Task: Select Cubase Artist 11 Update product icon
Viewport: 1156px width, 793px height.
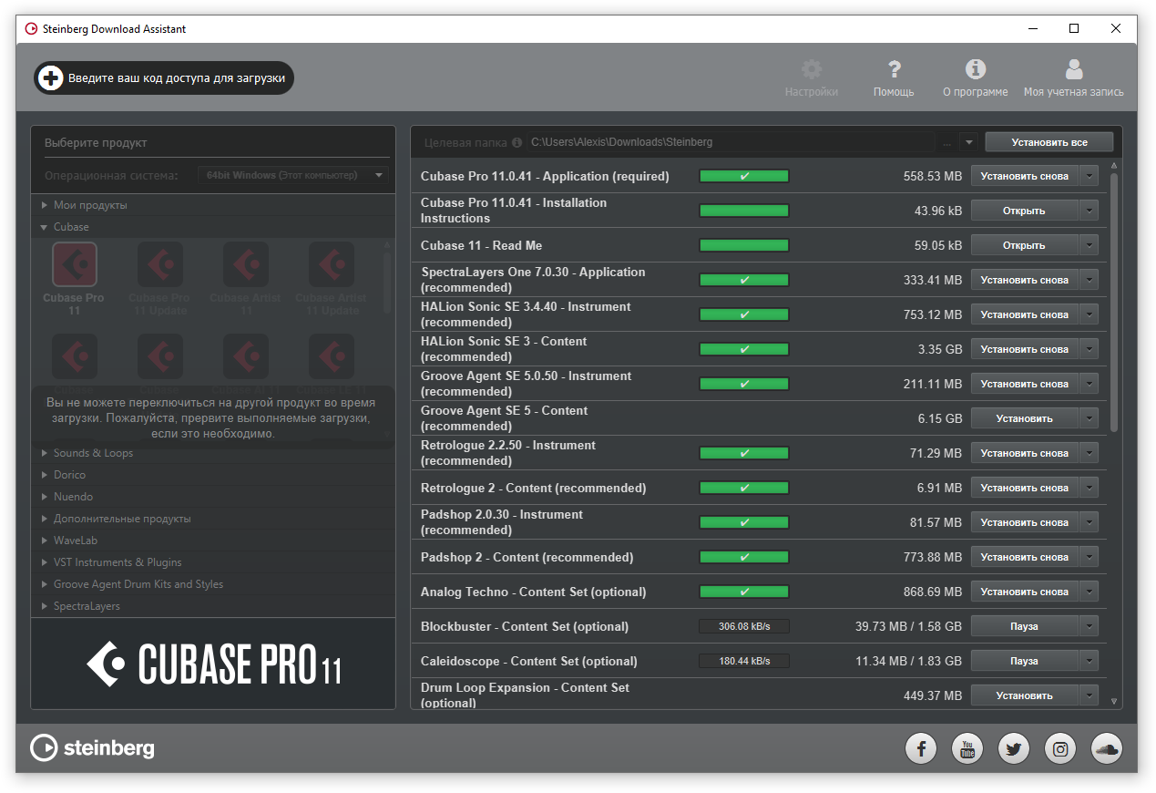Action: point(332,265)
